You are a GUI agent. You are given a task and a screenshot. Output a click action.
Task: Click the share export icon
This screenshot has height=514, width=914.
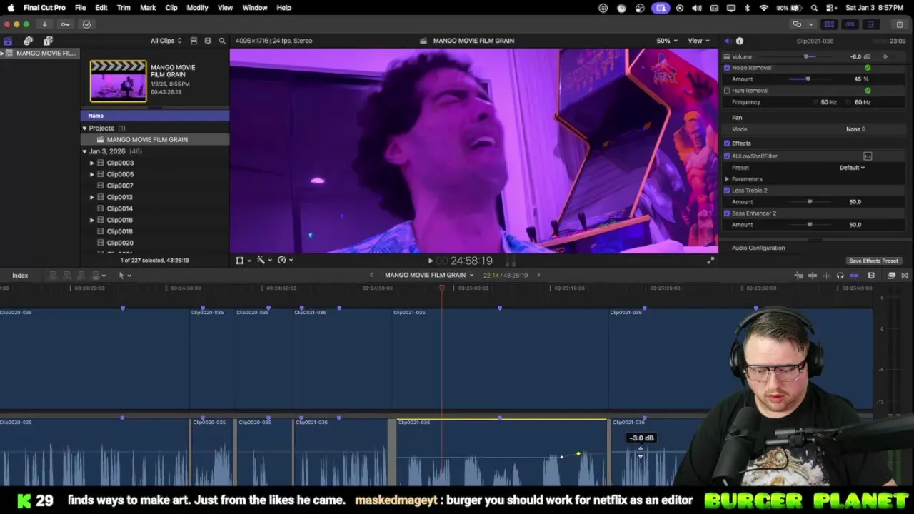[899, 24]
